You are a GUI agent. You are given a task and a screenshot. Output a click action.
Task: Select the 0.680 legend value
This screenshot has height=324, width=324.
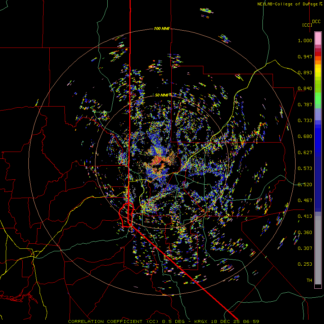click(x=305, y=136)
